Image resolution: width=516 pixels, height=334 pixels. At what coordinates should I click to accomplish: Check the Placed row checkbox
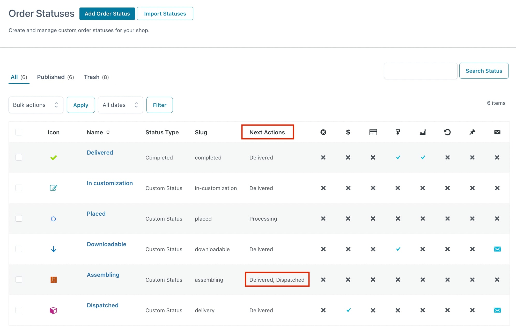[x=19, y=218]
